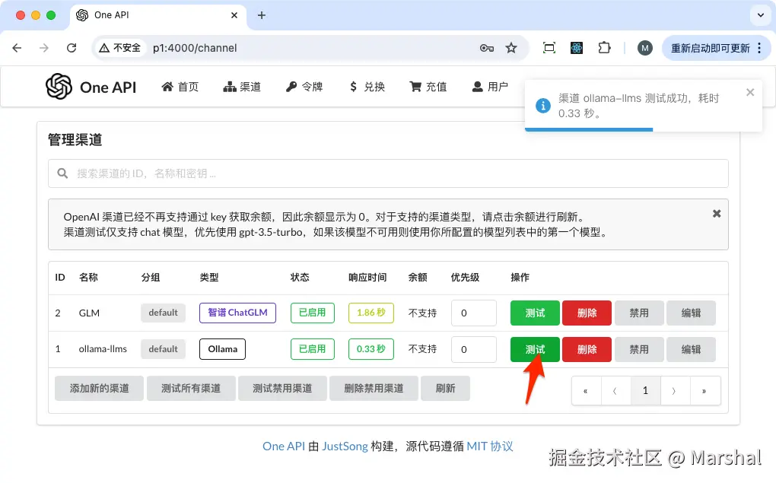Open the 渠道 channel menu
The height and width of the screenshot is (483, 776).
(242, 87)
